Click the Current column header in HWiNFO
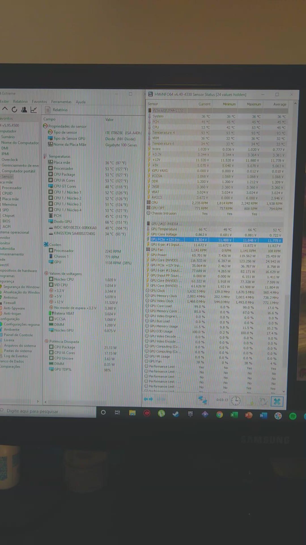The image size is (306, 545). pos(204,104)
